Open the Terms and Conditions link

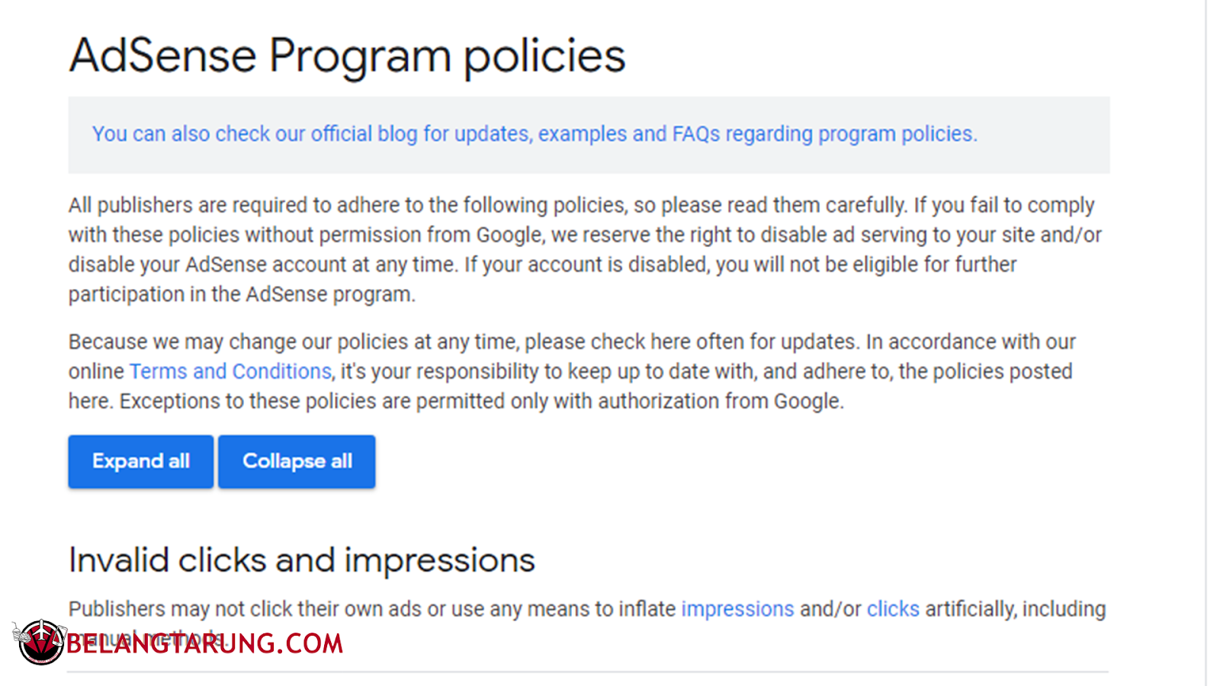point(230,371)
